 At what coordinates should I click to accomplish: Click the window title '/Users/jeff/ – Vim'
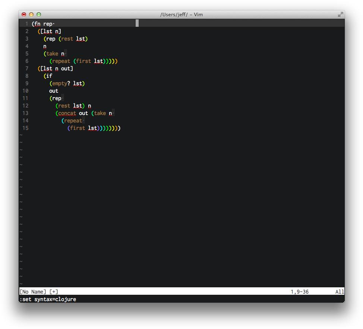[x=181, y=15]
